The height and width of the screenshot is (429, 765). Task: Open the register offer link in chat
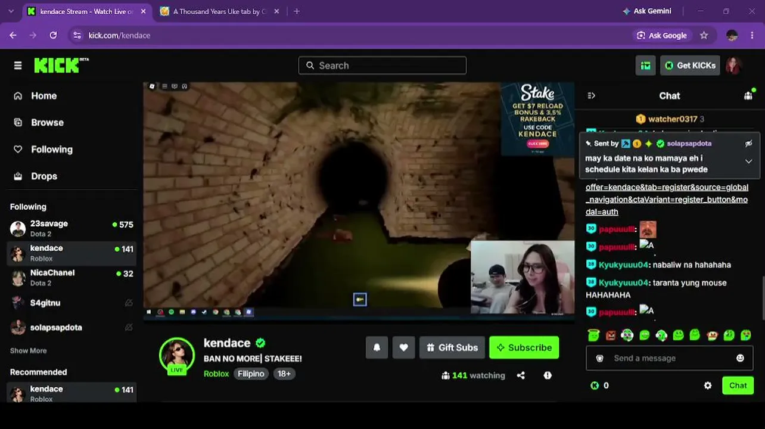(667, 199)
